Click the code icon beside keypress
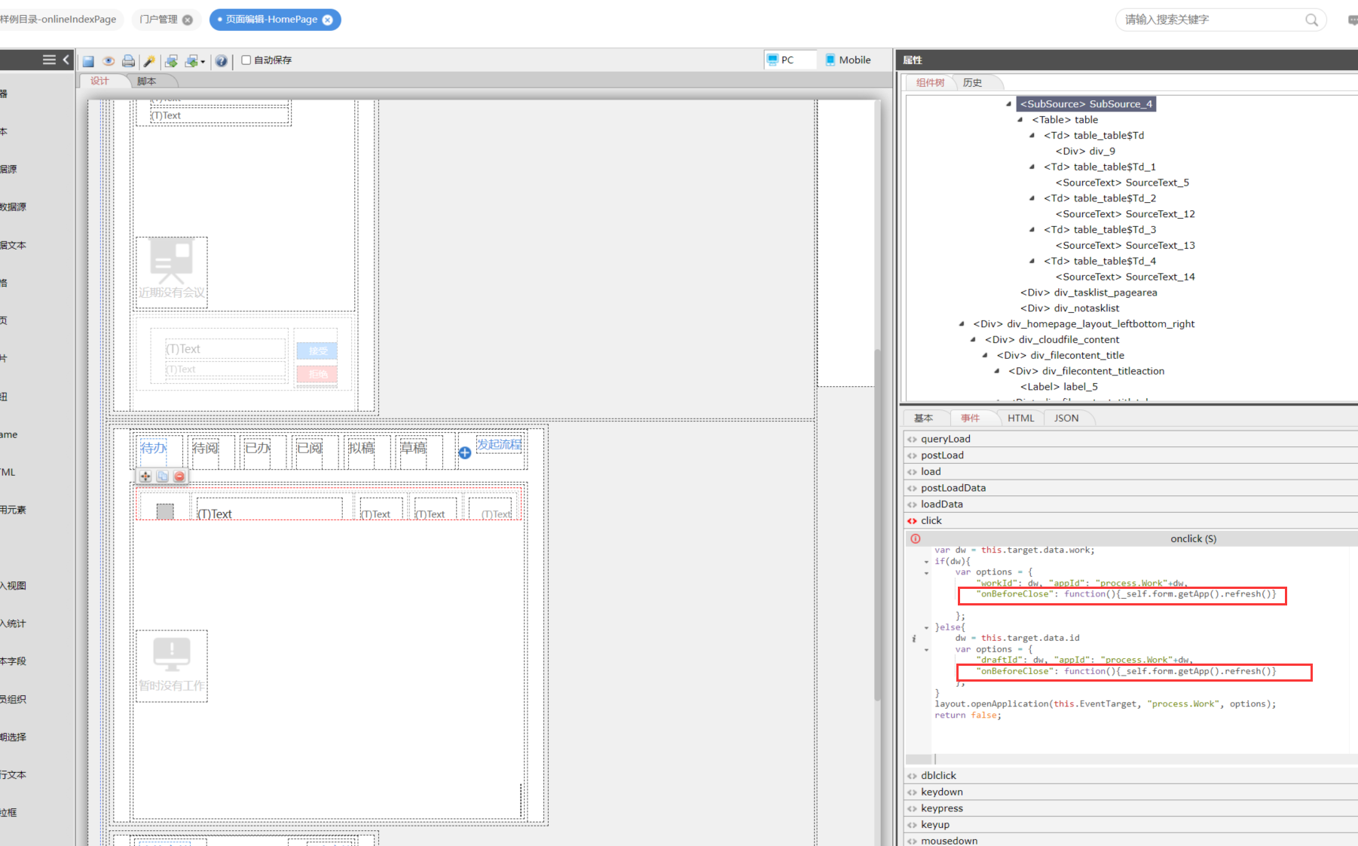 tap(912, 808)
